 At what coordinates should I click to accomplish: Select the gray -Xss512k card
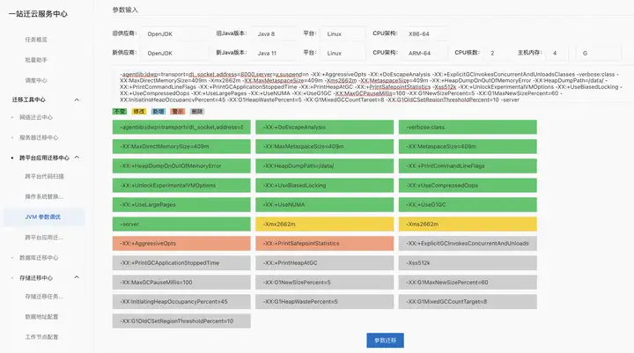[468, 263]
